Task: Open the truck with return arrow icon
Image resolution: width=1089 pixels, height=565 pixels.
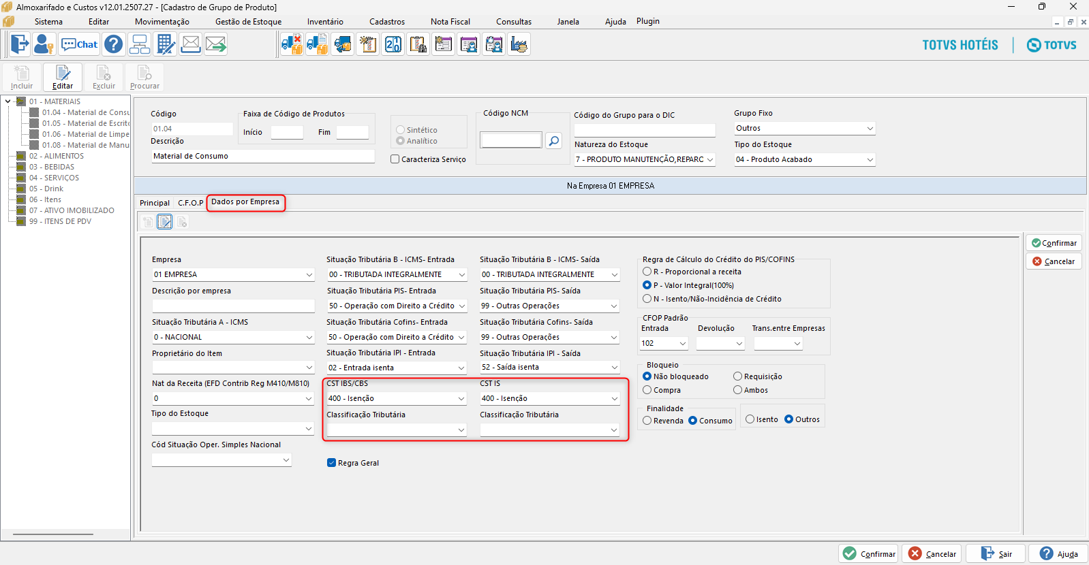Action: click(x=342, y=44)
